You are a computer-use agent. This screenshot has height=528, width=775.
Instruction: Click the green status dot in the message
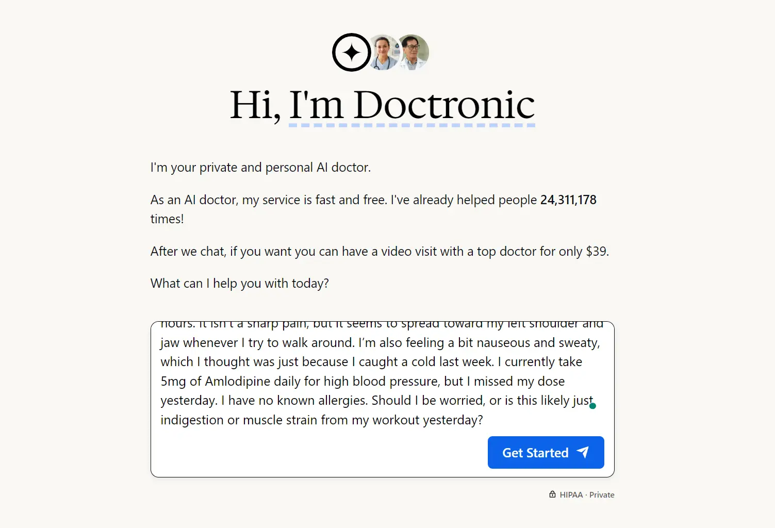coord(593,405)
